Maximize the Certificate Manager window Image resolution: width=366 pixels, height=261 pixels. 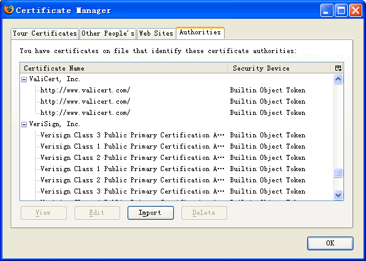coord(341,10)
